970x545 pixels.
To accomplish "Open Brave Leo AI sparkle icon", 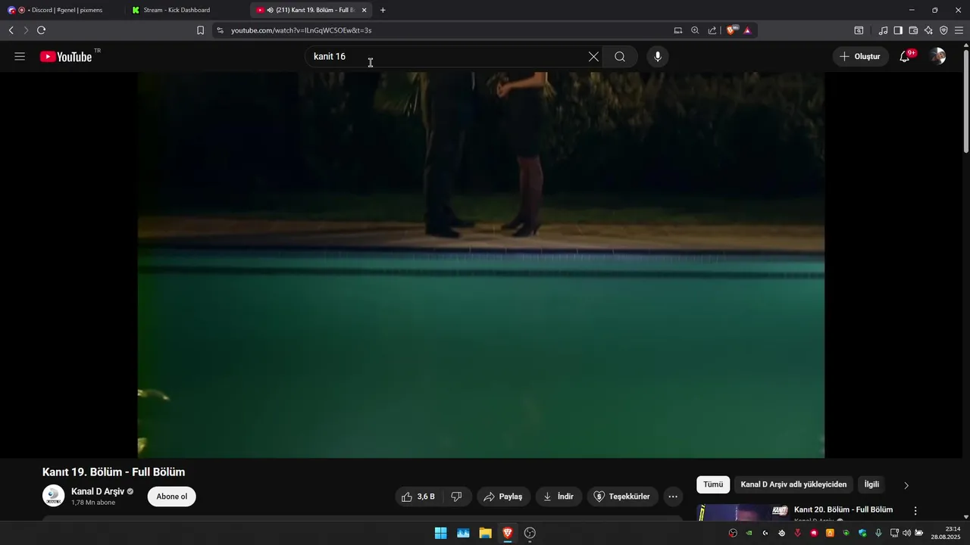I will click(x=928, y=30).
